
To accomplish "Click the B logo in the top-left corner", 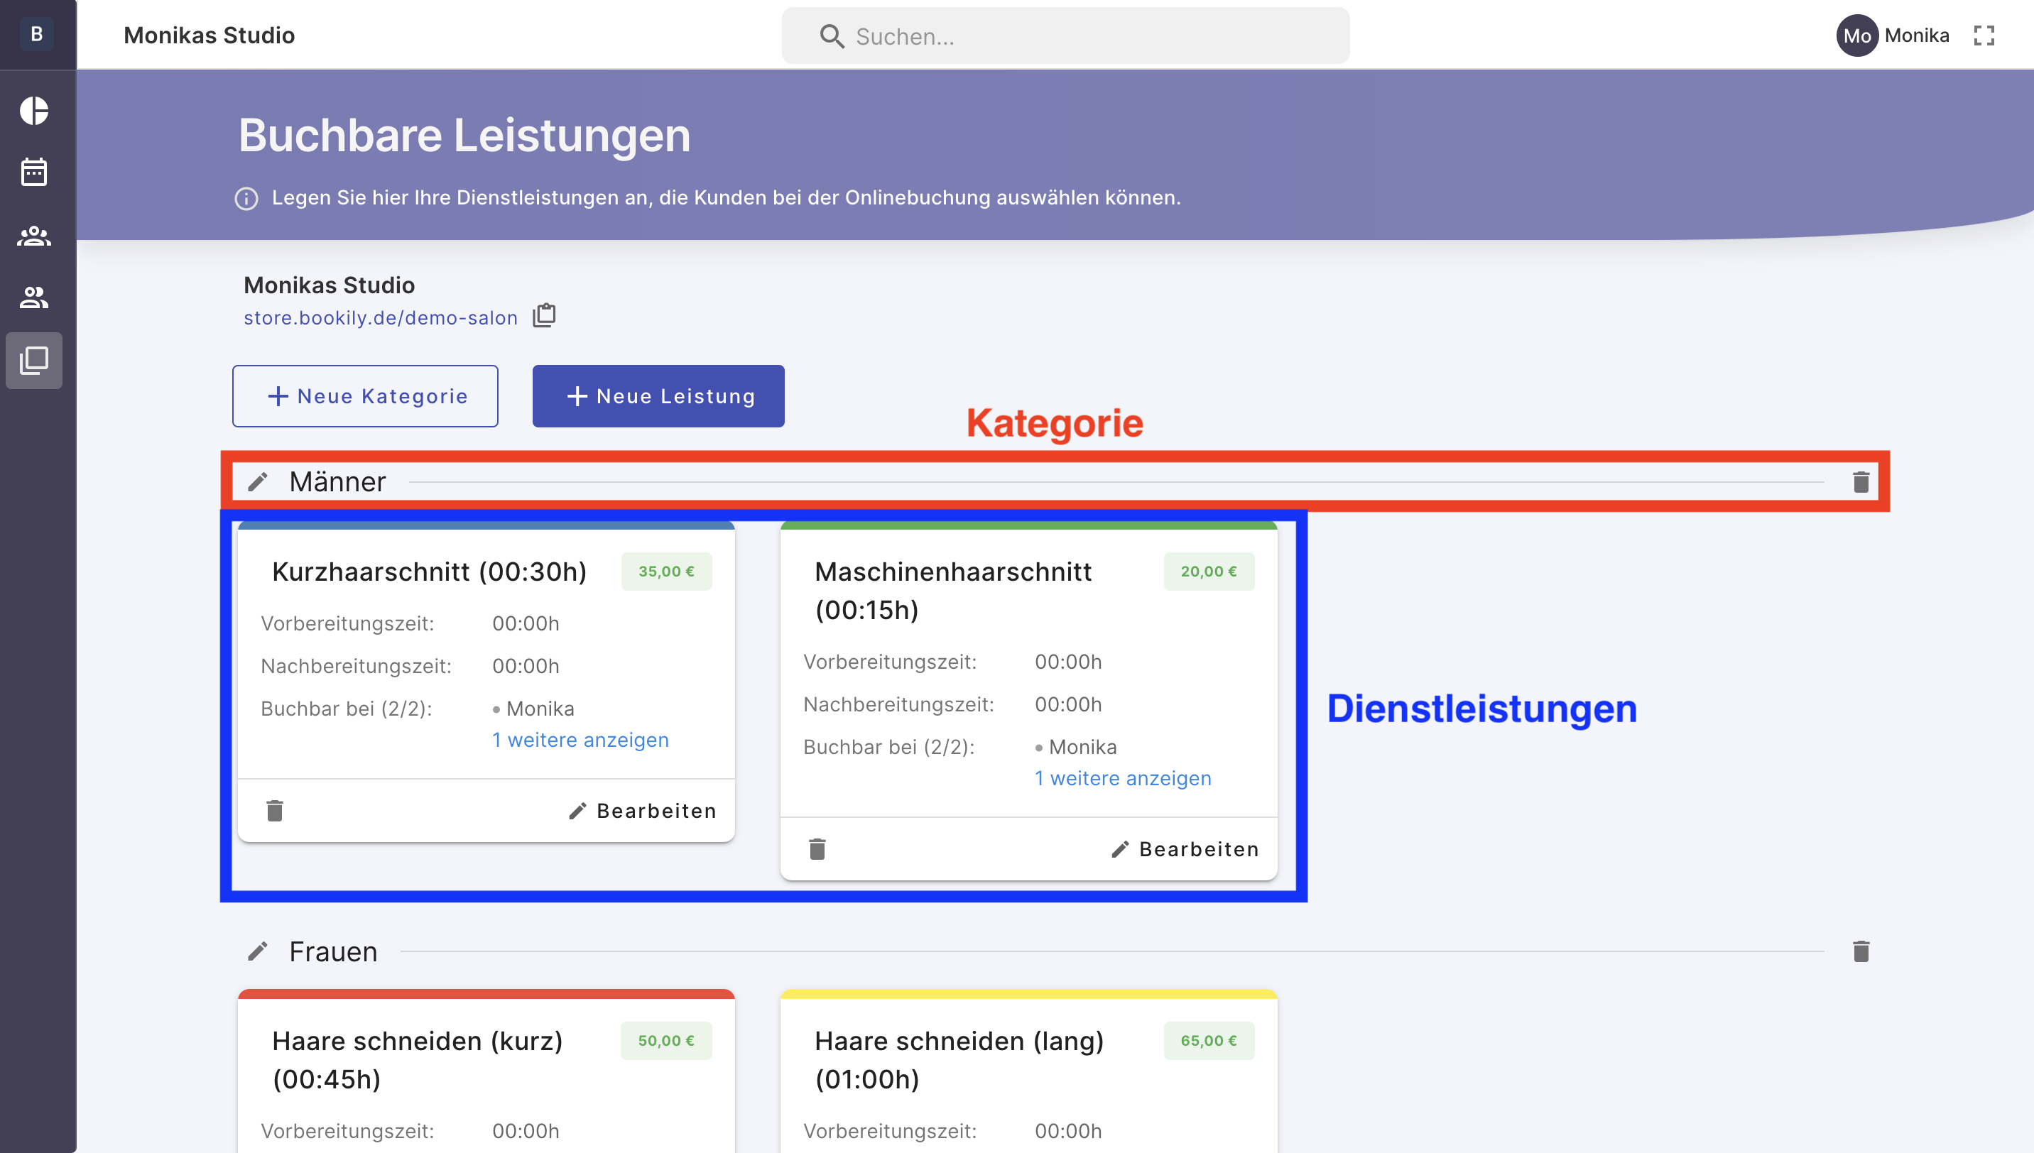I will click(36, 34).
